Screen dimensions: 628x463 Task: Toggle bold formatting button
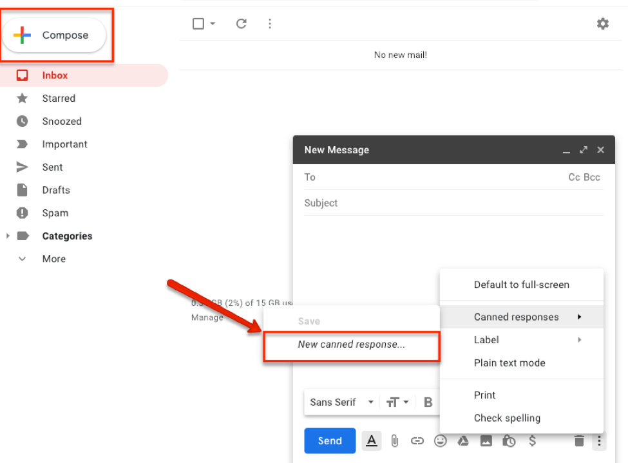click(428, 402)
